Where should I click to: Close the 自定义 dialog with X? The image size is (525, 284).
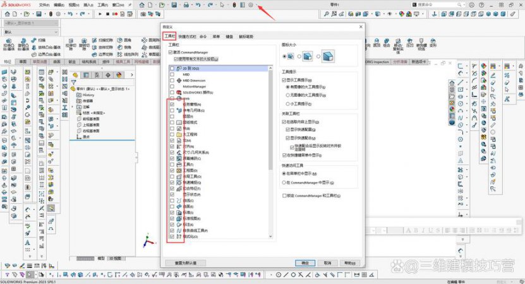[361, 27]
